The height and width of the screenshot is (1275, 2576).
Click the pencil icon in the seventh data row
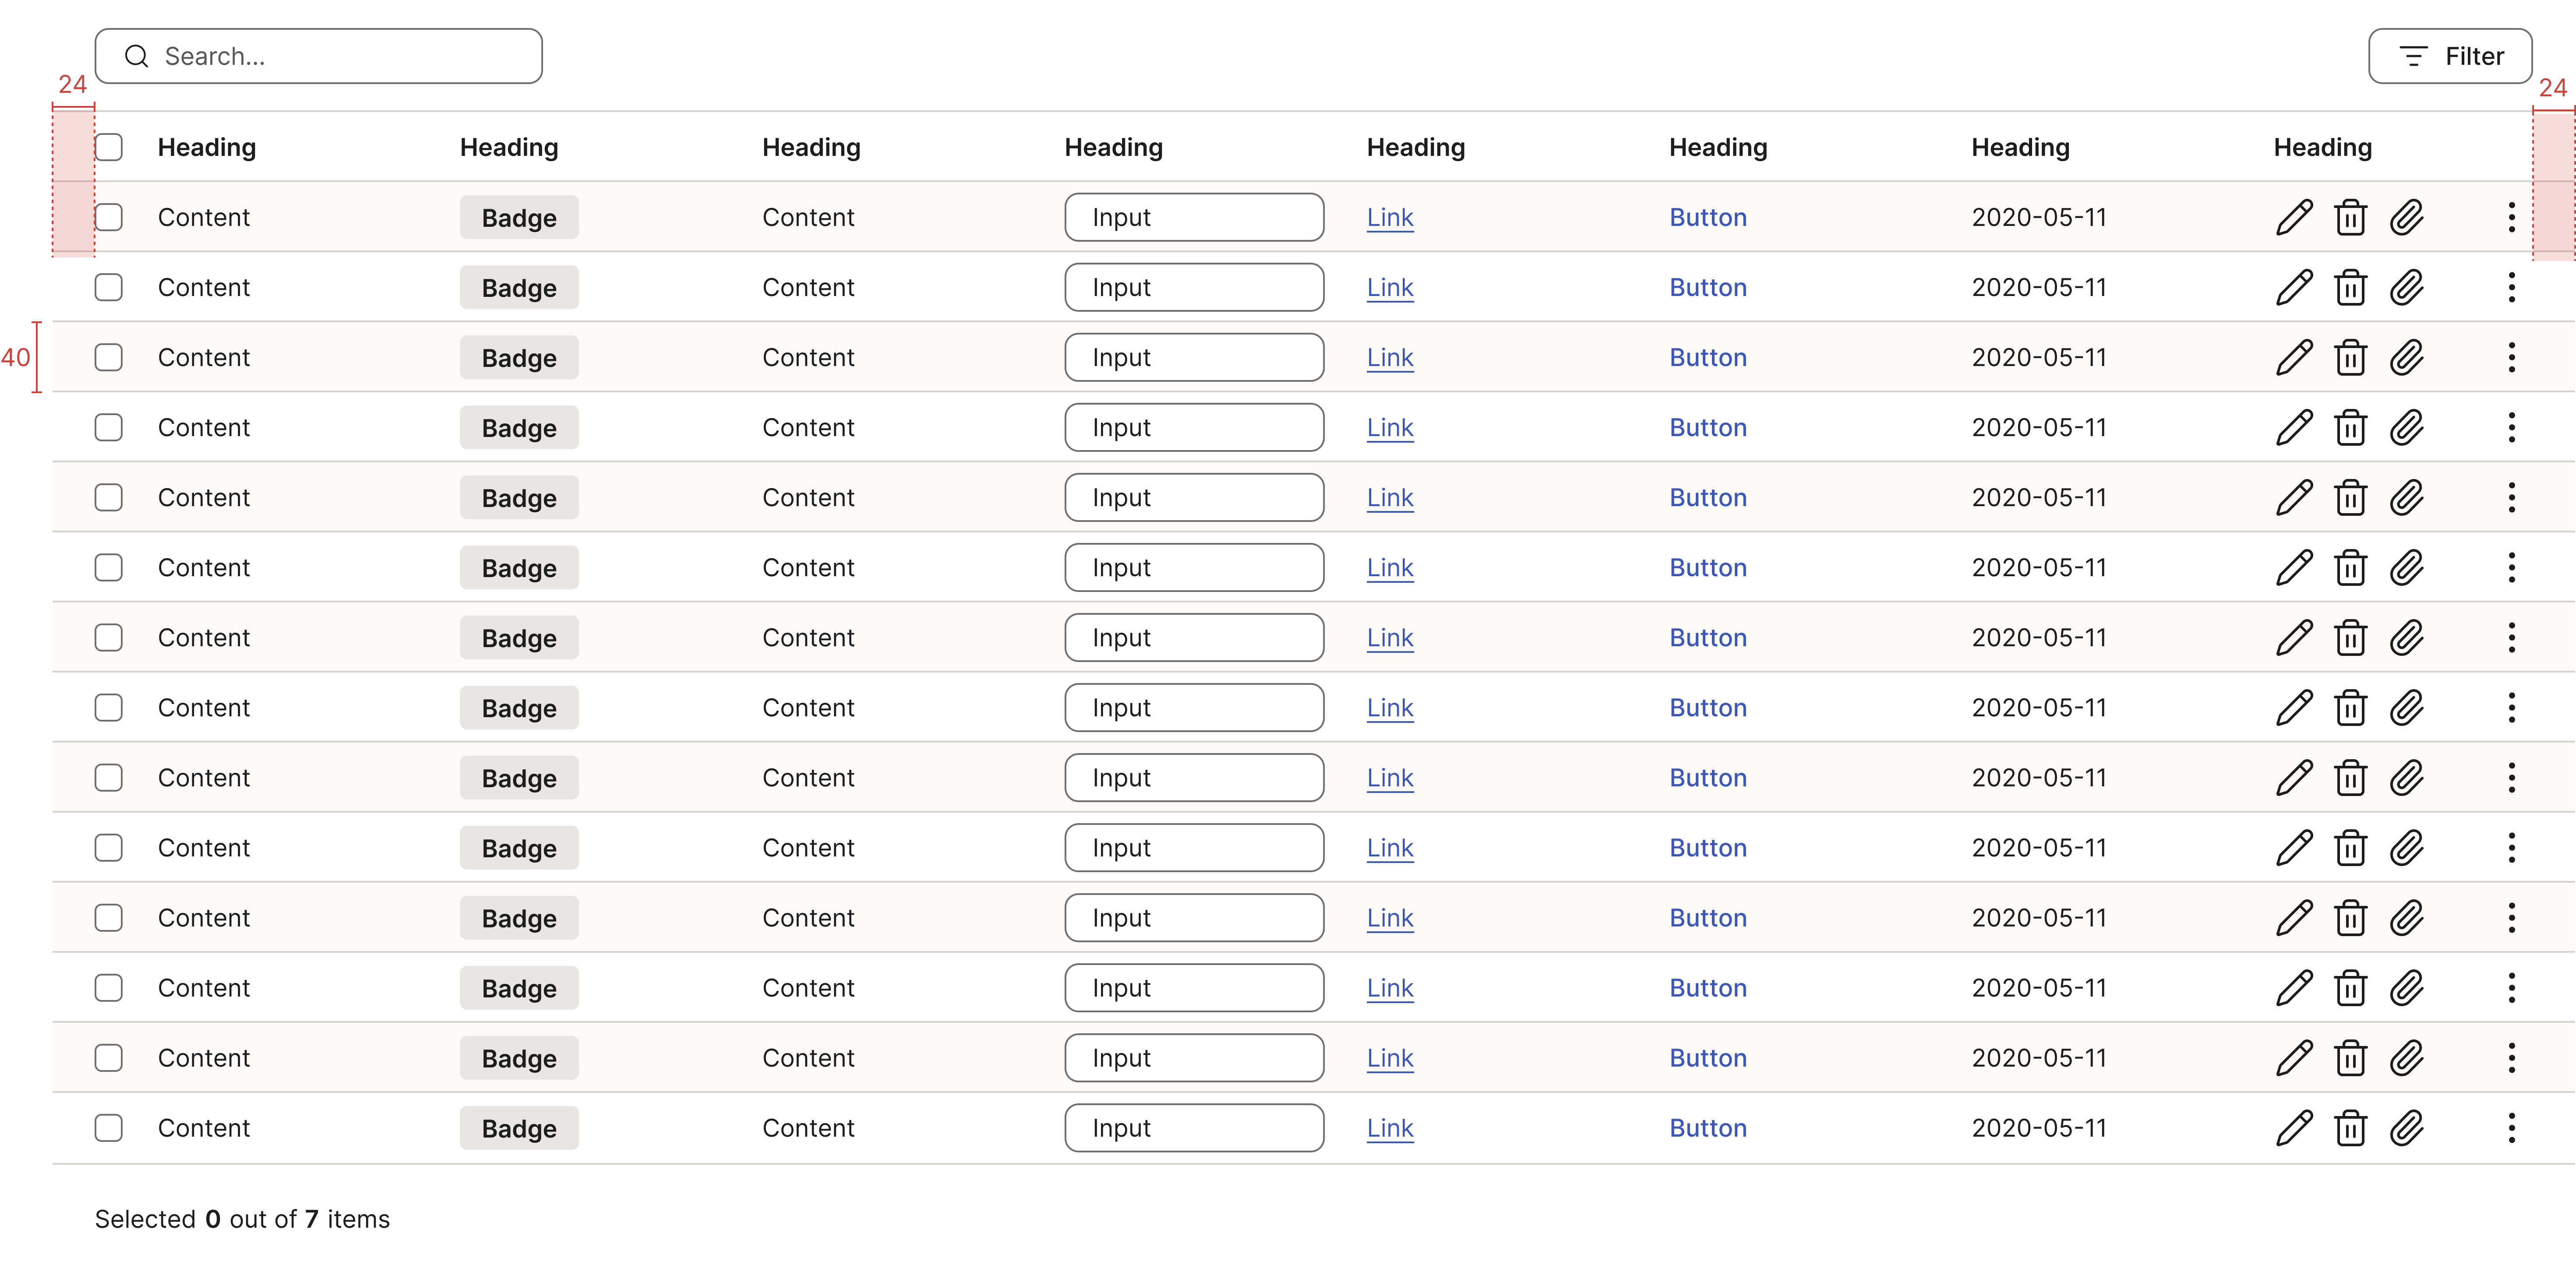coord(2294,637)
